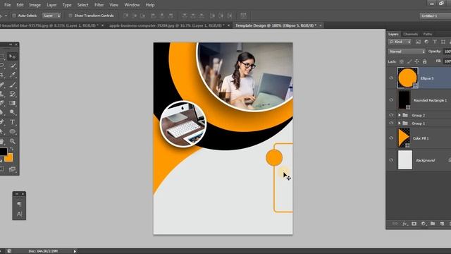The height and width of the screenshot is (254, 451).
Task: Expand Group 2 in Layers panel
Action: (400, 115)
